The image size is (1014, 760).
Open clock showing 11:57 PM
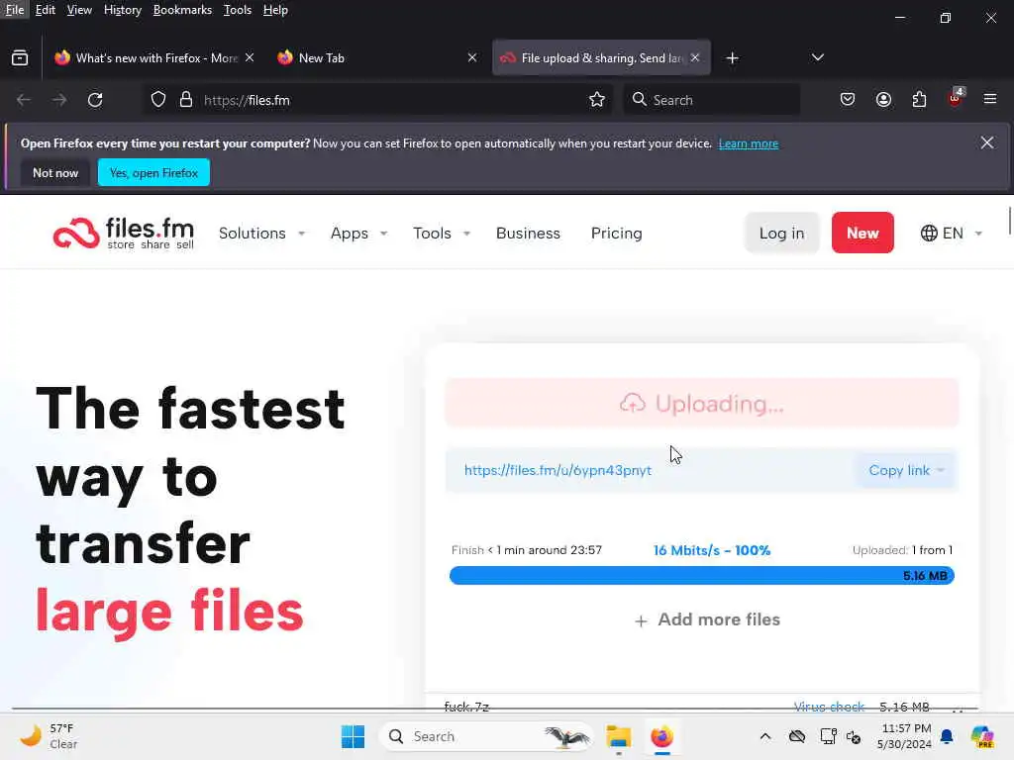[904, 736]
